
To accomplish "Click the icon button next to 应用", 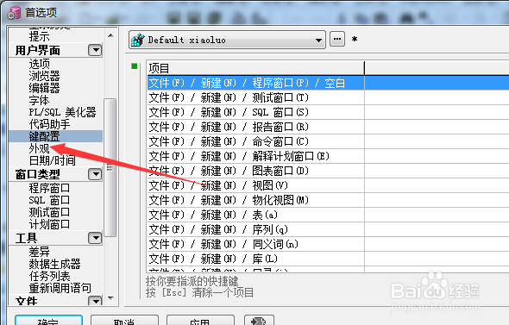I will point(259,320).
